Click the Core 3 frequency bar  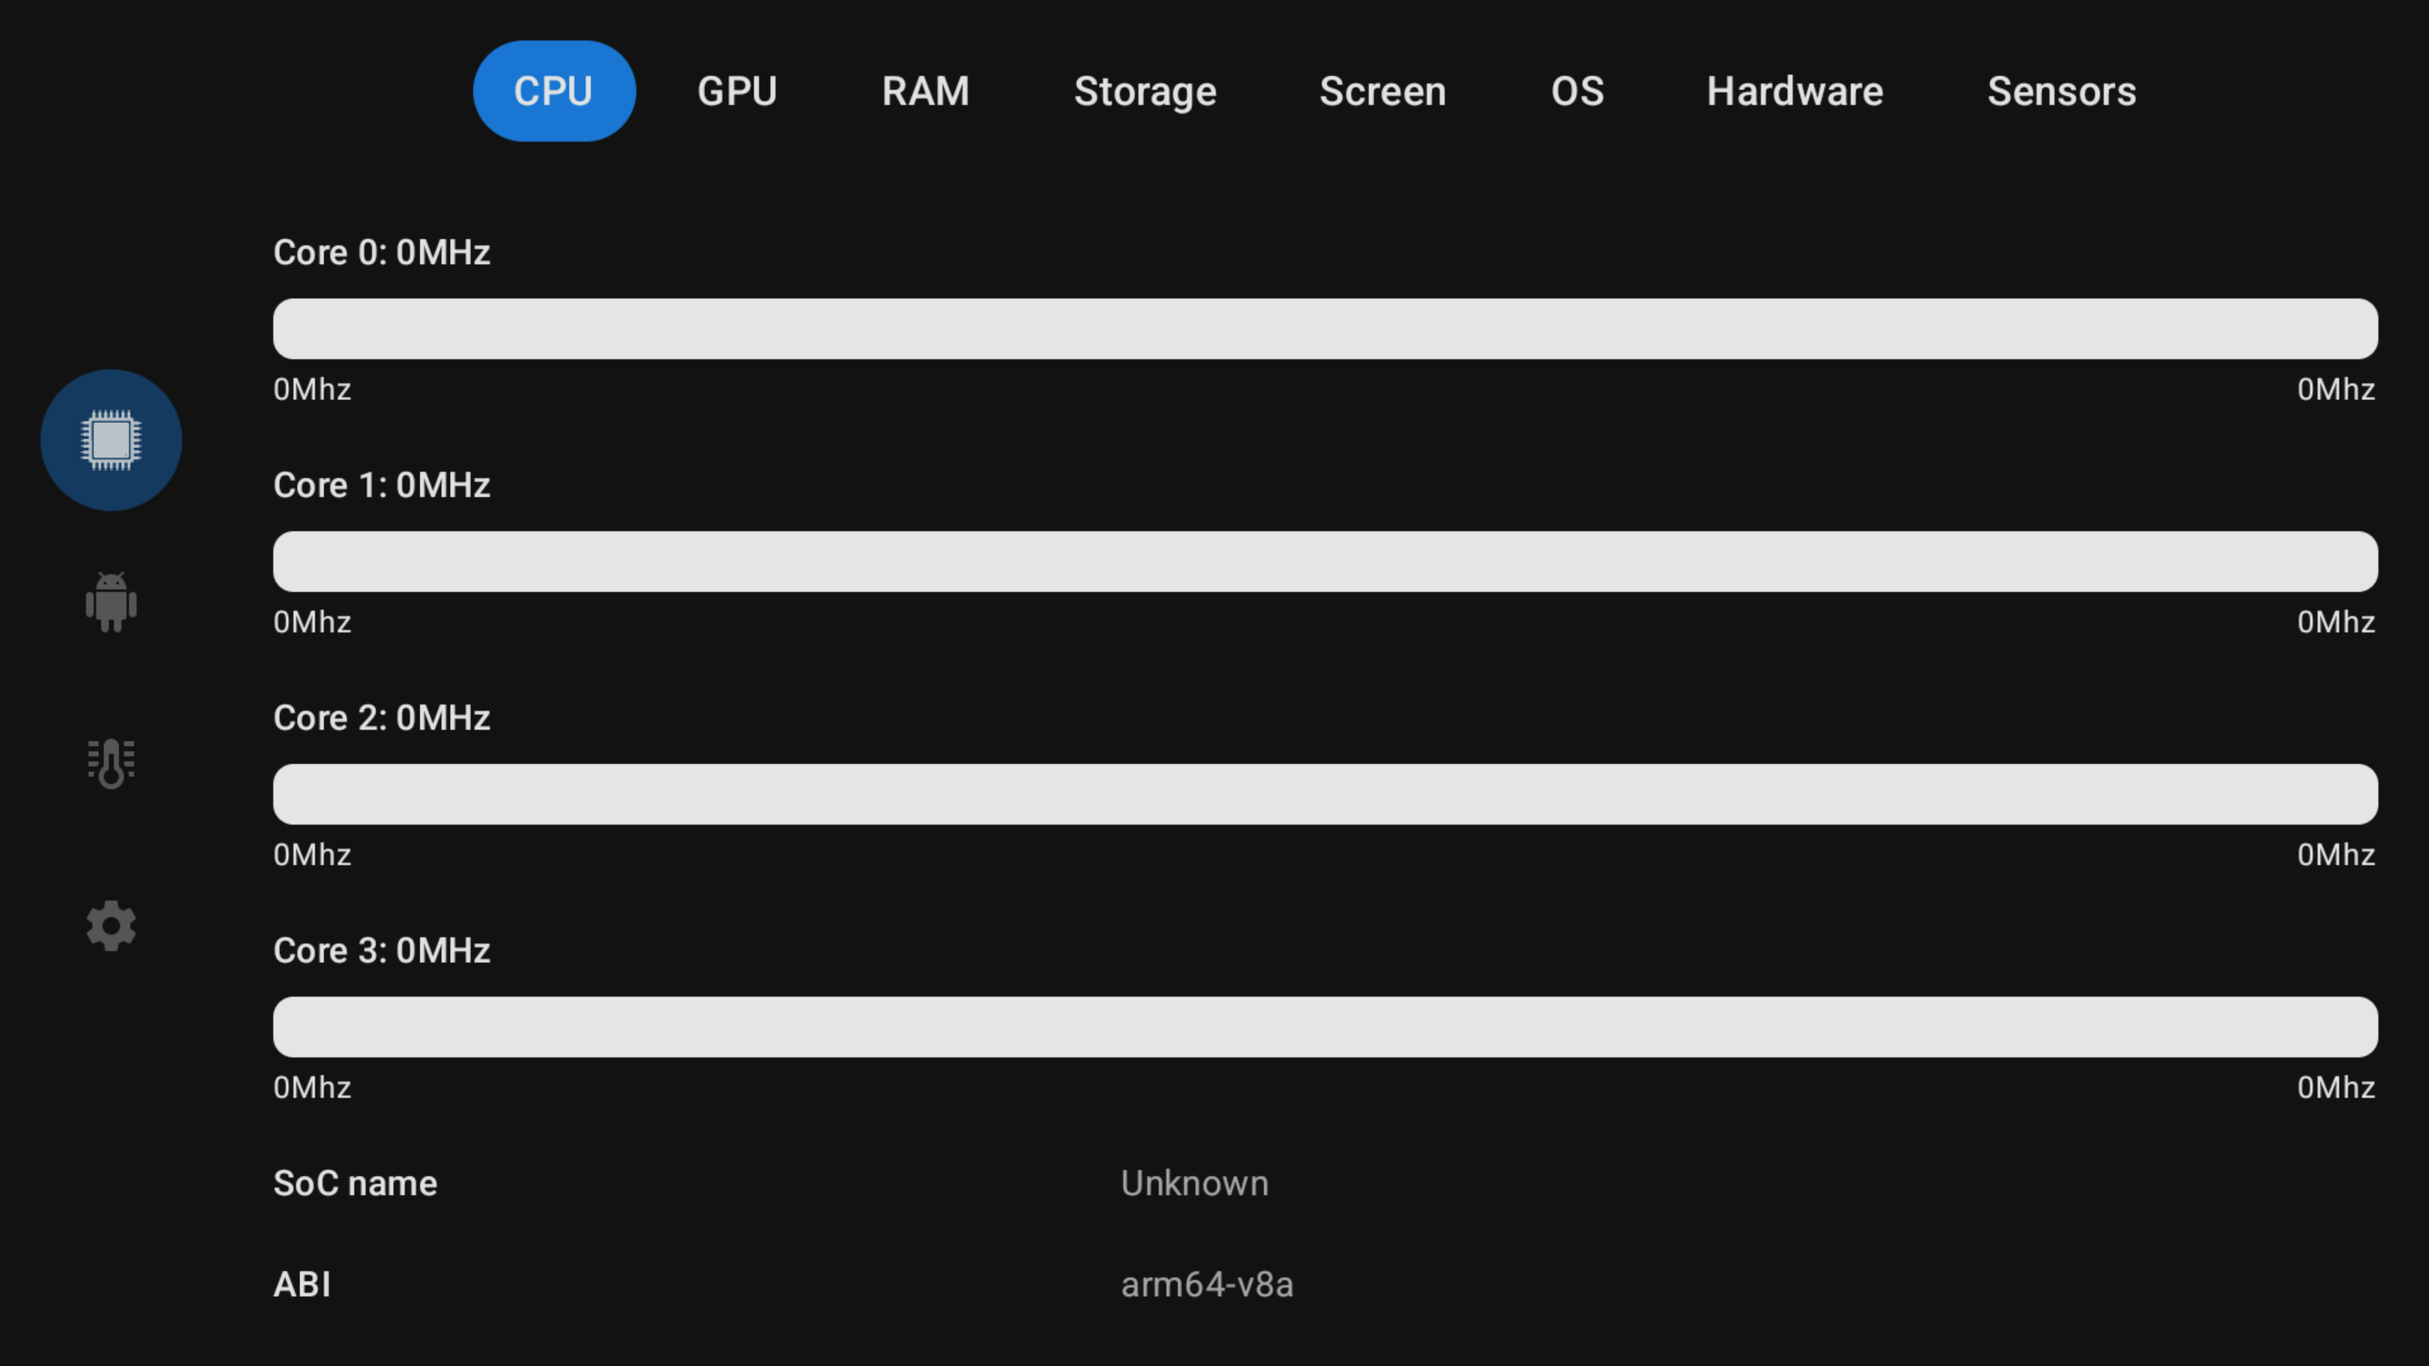coord(1325,1026)
